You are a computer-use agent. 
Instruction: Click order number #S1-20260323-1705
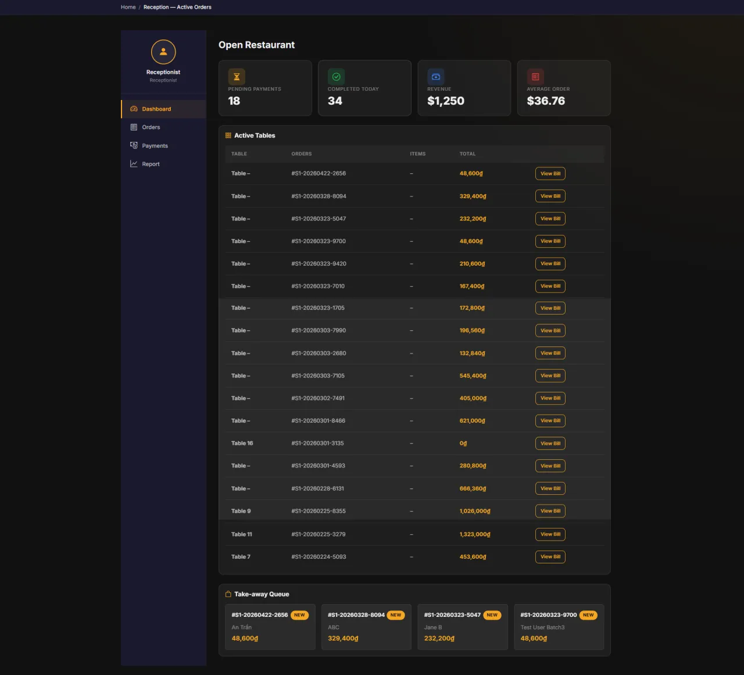point(318,308)
